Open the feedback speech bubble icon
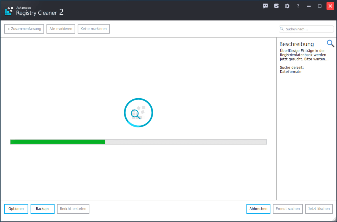The width and height of the screenshot is (337, 222). 265,6
